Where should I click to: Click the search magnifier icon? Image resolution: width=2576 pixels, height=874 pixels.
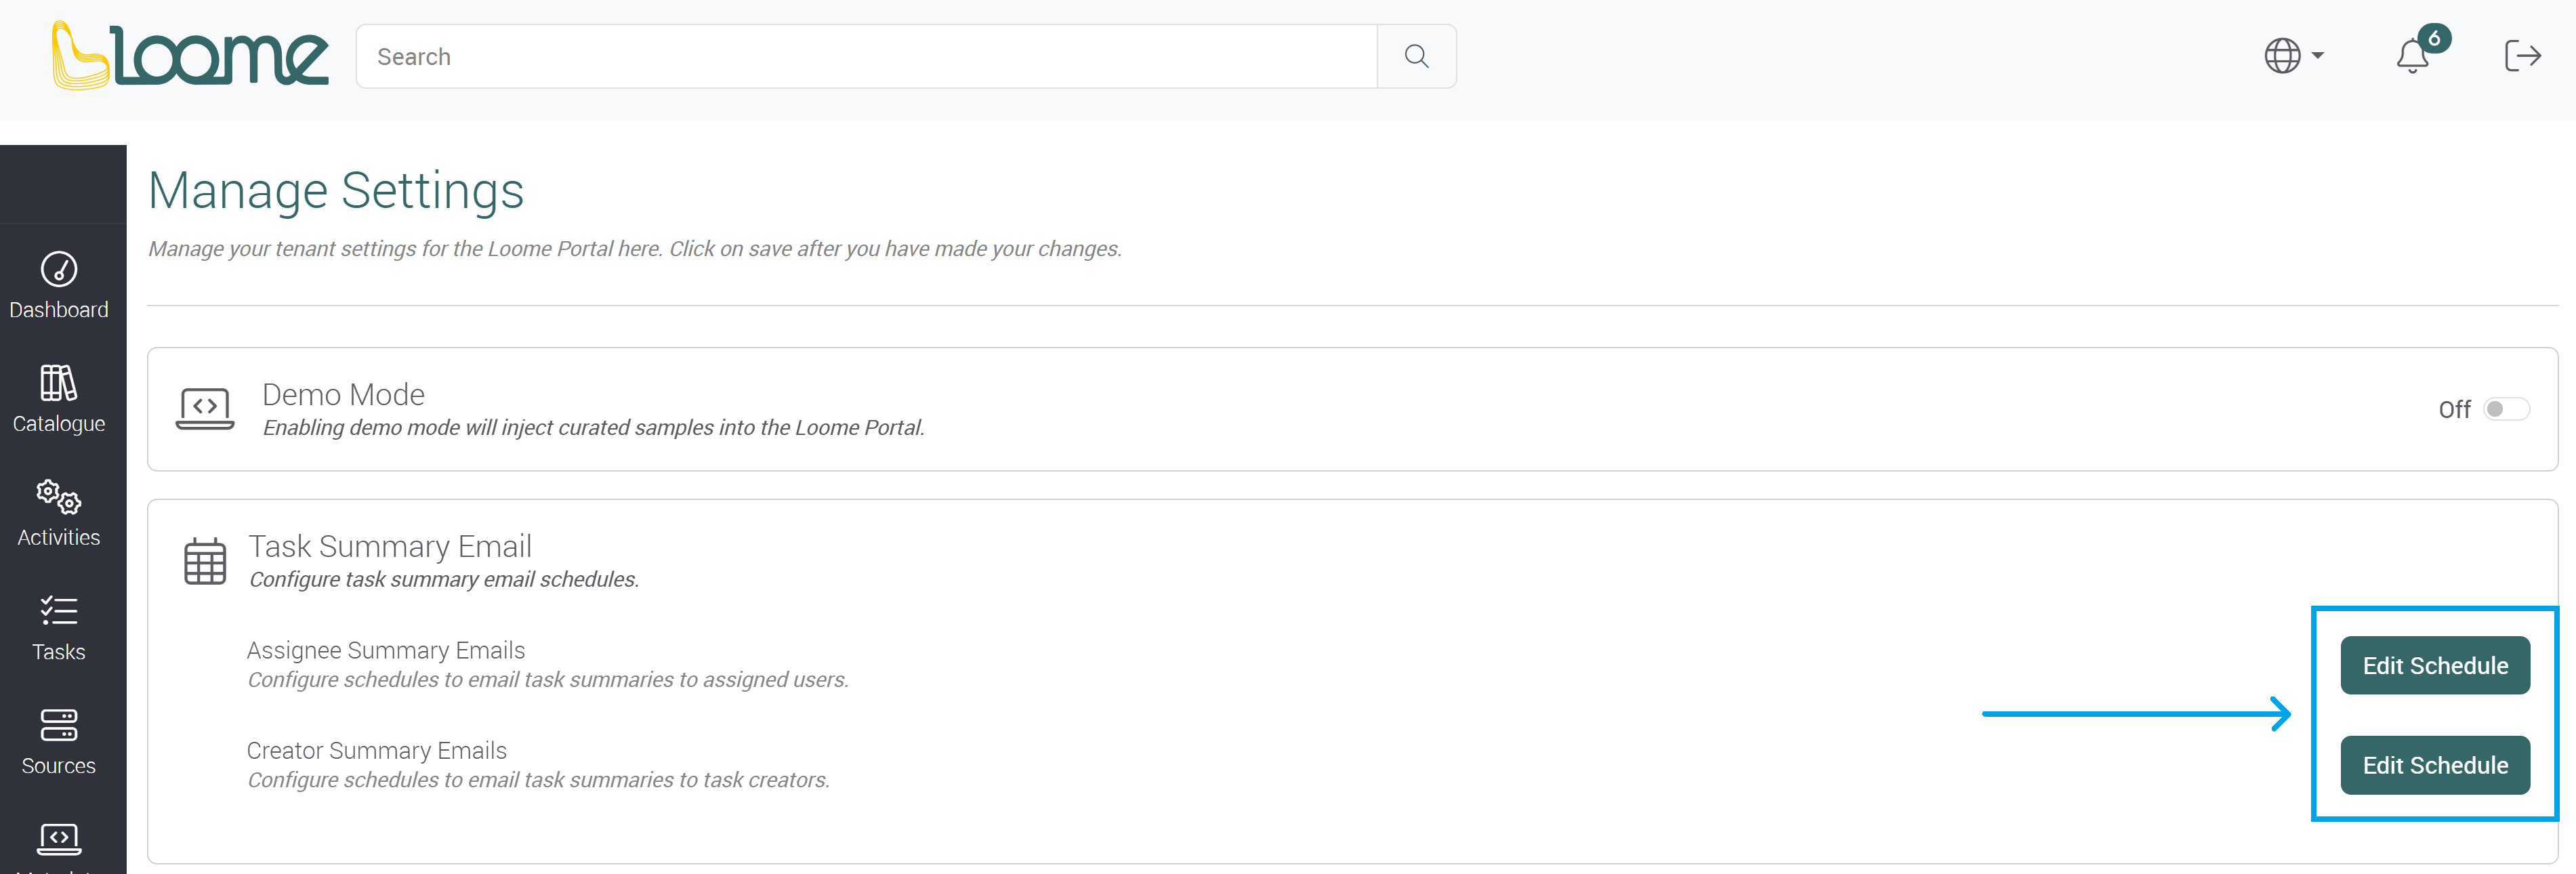click(x=1416, y=56)
